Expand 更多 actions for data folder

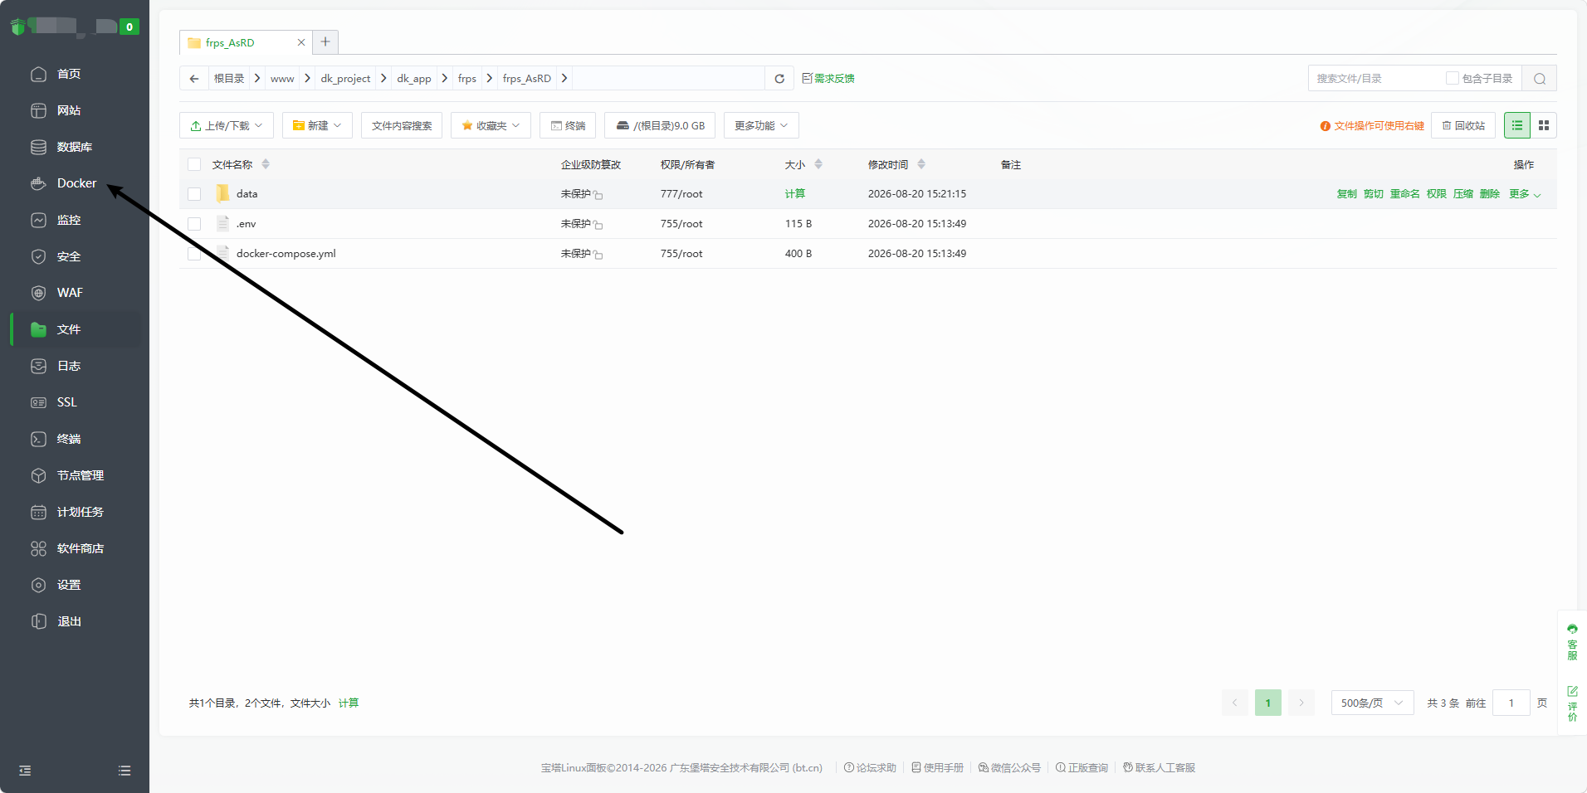[1525, 194]
